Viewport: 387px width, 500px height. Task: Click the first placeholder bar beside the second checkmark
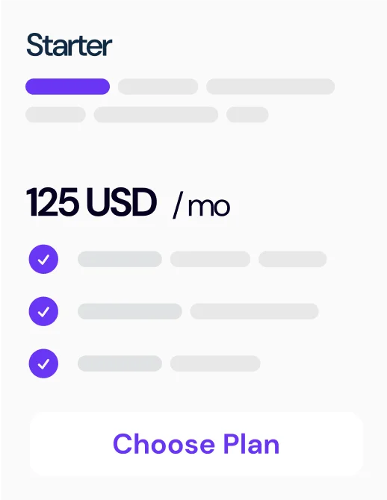pyautogui.click(x=130, y=311)
